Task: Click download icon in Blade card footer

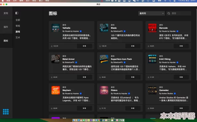Action: [x=100, y=46]
